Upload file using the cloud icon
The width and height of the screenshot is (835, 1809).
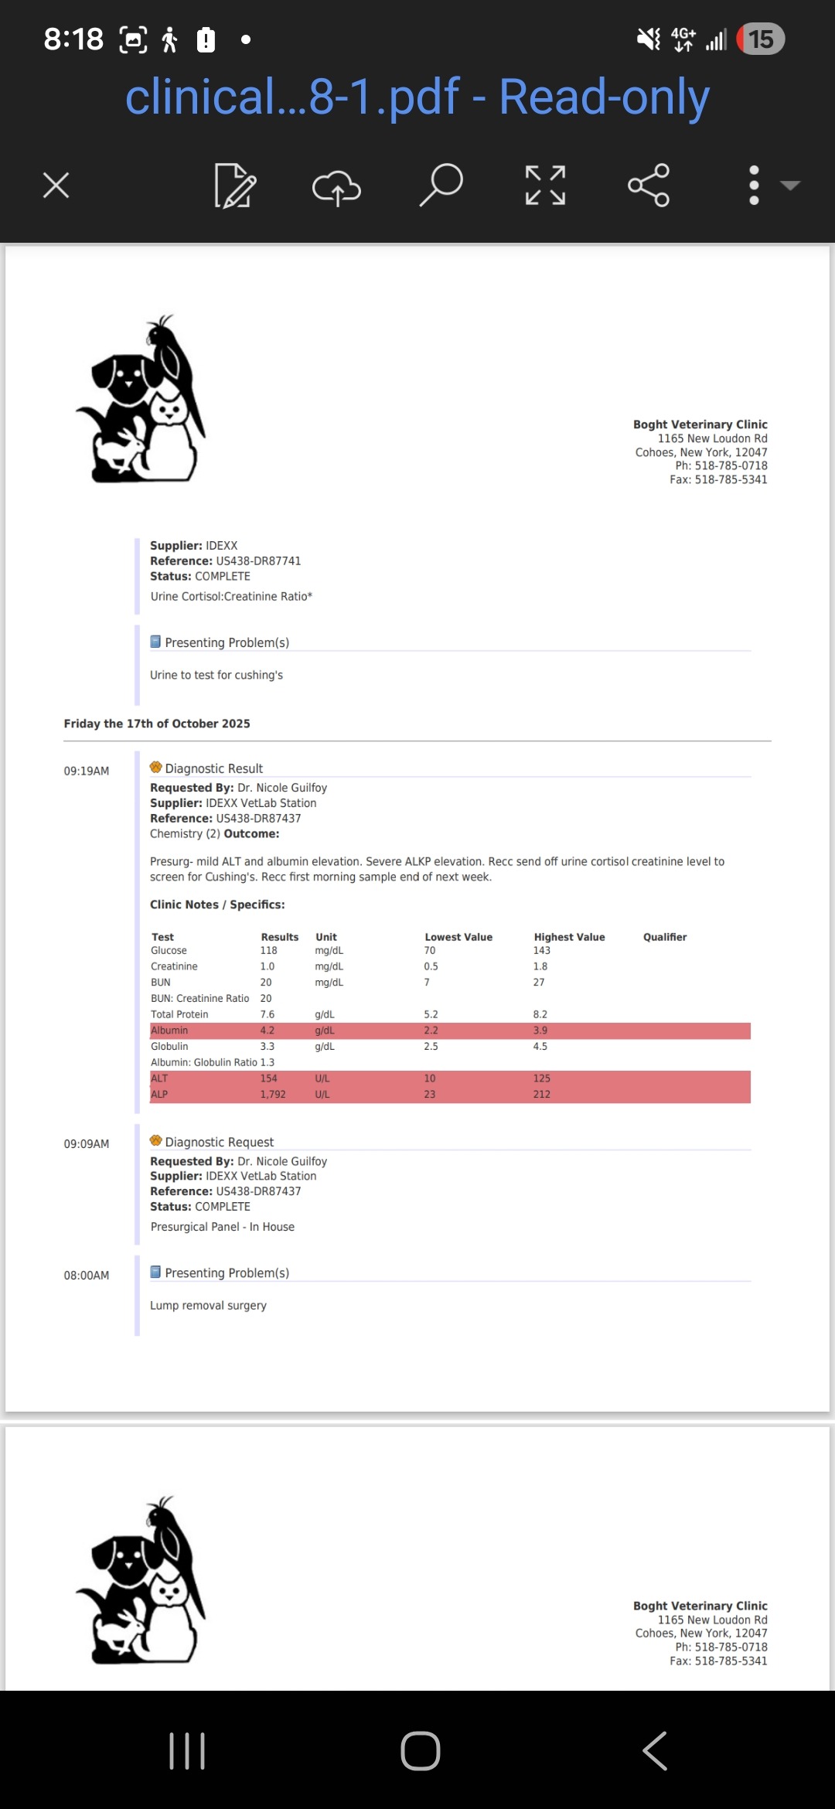[336, 187]
